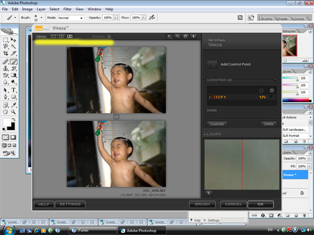
Task: Open the Filter menu
Action: click(x=68, y=9)
